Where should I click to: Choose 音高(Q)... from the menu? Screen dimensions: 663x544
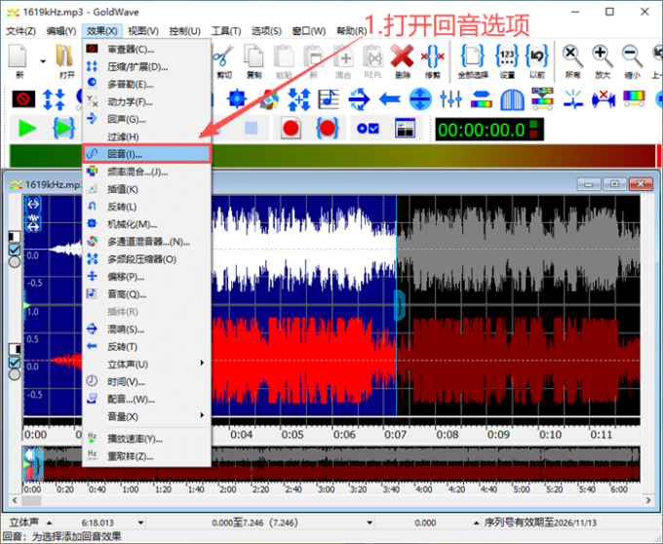(146, 293)
